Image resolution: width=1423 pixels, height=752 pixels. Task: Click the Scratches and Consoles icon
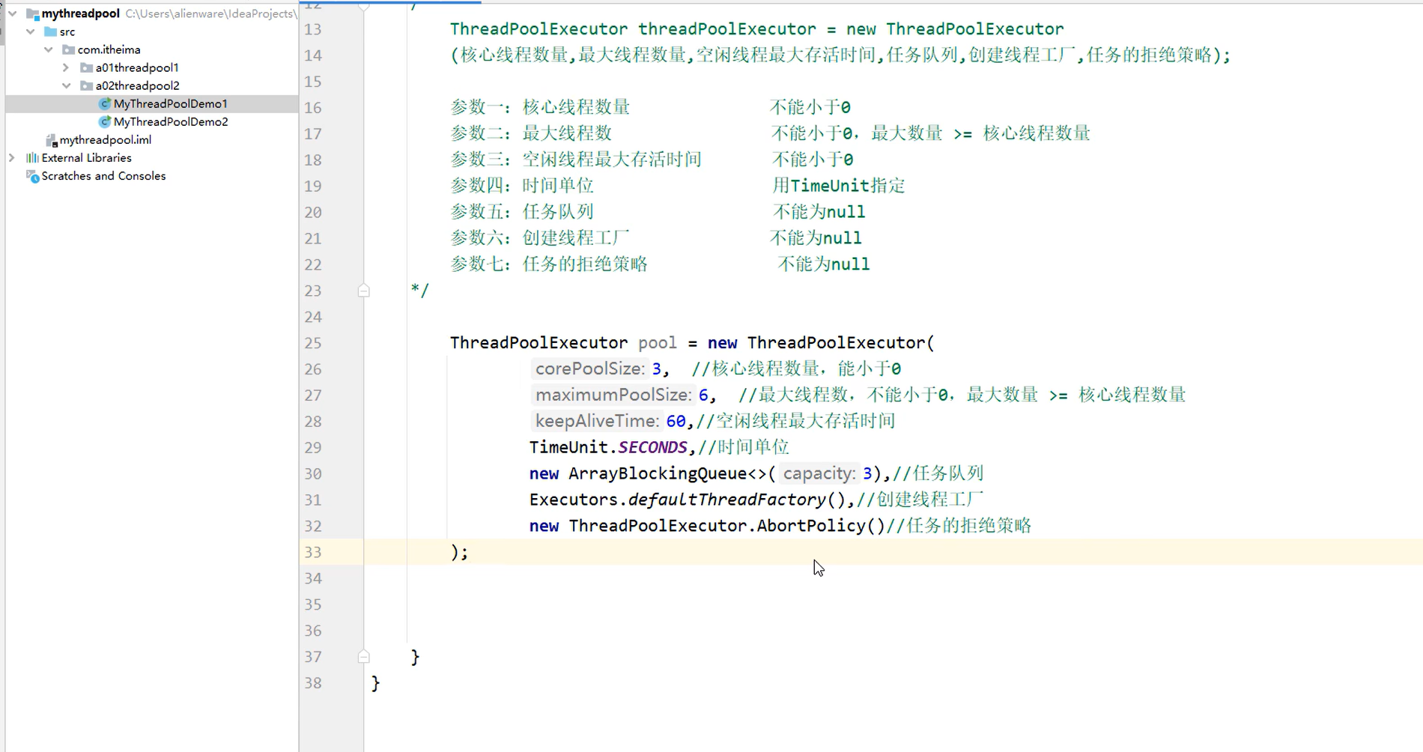pos(33,176)
